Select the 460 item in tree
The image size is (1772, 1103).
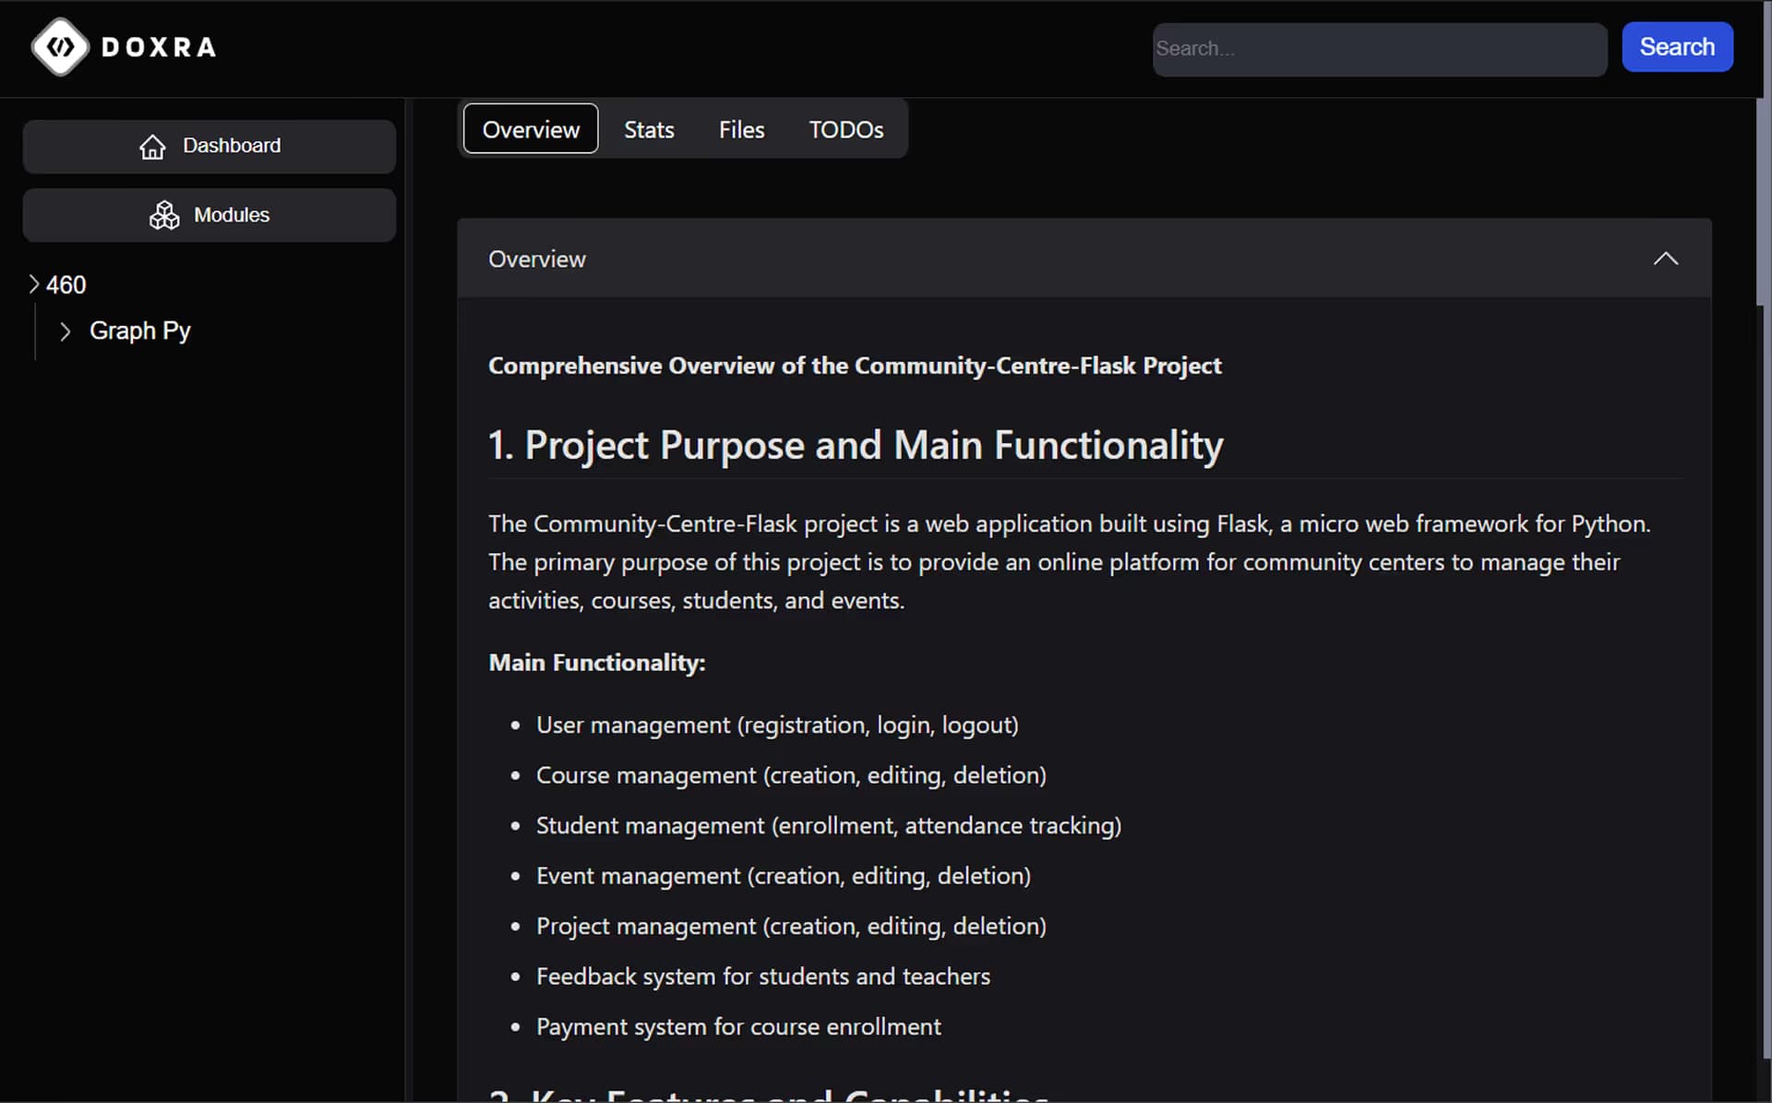click(66, 284)
